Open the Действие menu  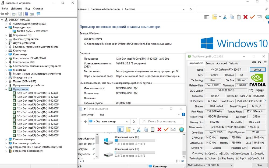[x=16, y=9]
